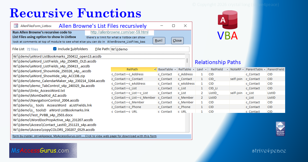
Task: Open the ParentTable filter dropdown
Action: coord(265,69)
